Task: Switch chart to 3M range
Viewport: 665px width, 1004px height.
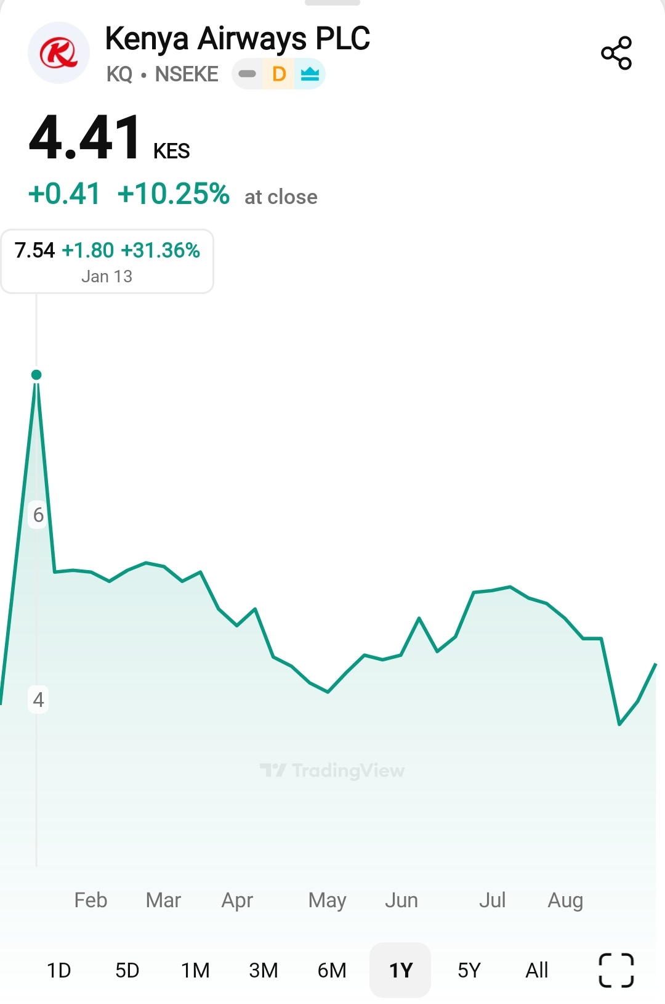Action: [264, 971]
